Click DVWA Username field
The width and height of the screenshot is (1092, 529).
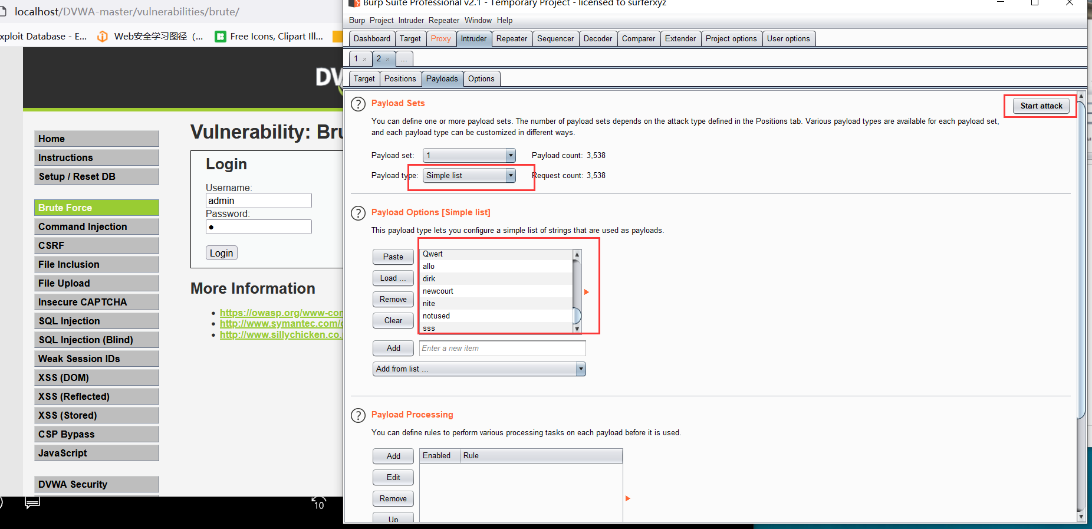[x=258, y=201]
